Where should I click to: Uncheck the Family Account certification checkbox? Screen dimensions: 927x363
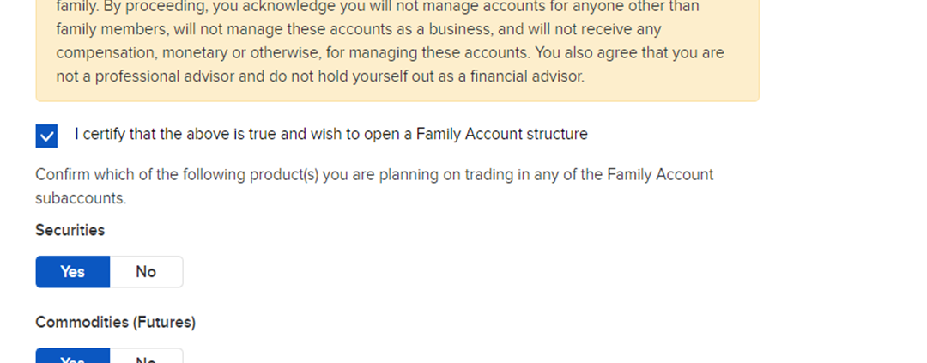pos(46,136)
